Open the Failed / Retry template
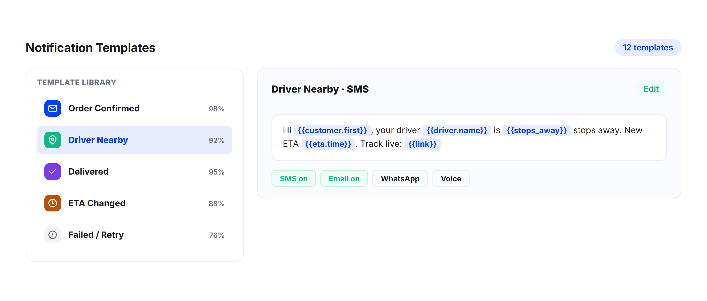 tap(134, 235)
